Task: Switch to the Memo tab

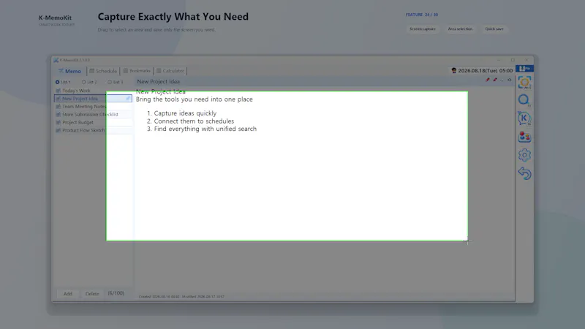Action: click(x=69, y=71)
